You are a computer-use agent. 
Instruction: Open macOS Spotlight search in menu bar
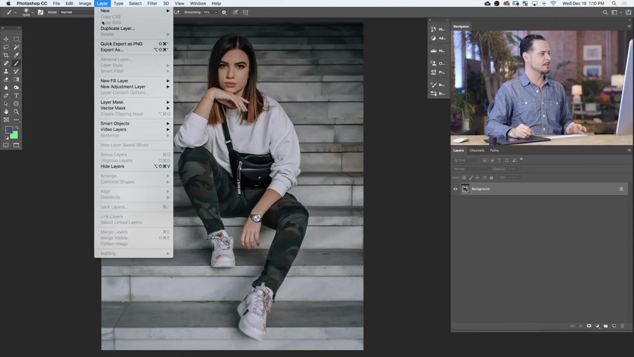pos(614,3)
